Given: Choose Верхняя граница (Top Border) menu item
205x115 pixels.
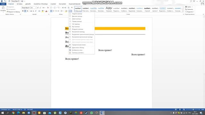Looking at the screenshot, I should 82,16.
